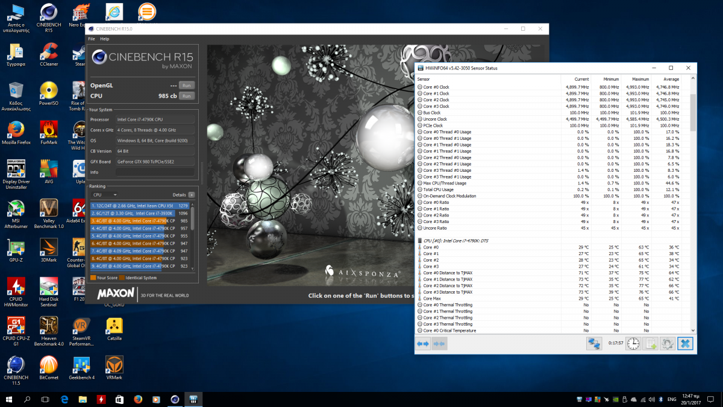This screenshot has height=407, width=723.
Task: Select ranking entry 2 Core i7-3930K
Action: (140, 213)
